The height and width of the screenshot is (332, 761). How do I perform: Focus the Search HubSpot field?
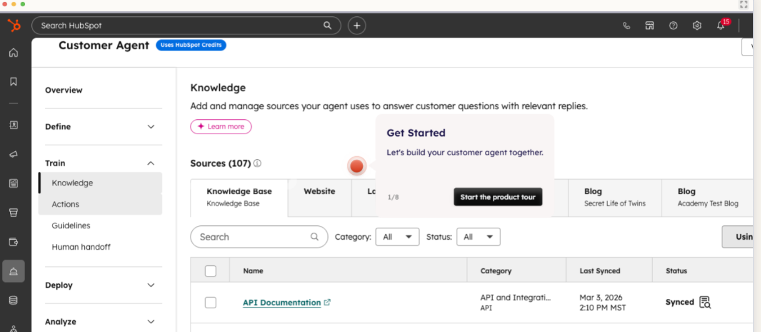186,26
